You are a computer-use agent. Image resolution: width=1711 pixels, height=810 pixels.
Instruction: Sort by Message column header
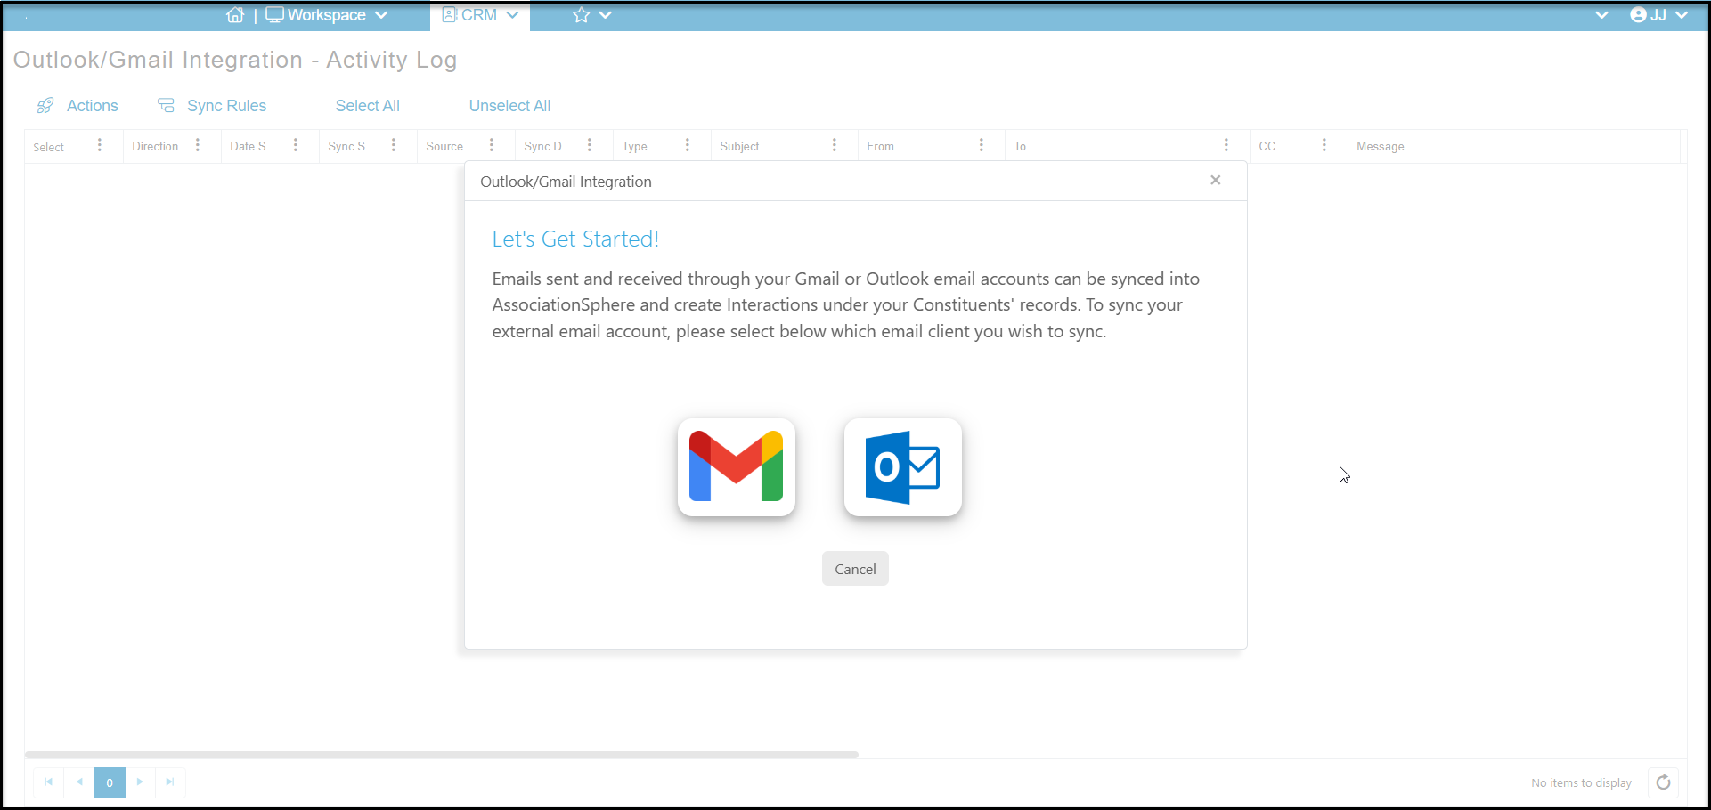click(x=1380, y=147)
